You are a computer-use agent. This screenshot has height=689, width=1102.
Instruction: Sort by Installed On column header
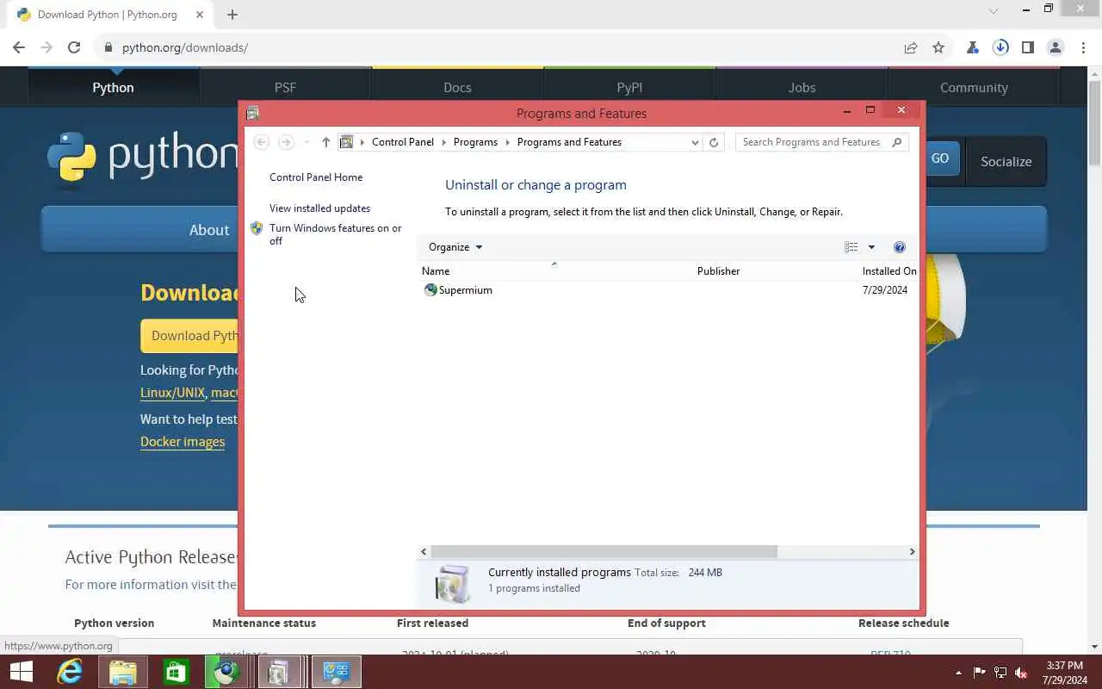coord(889,271)
